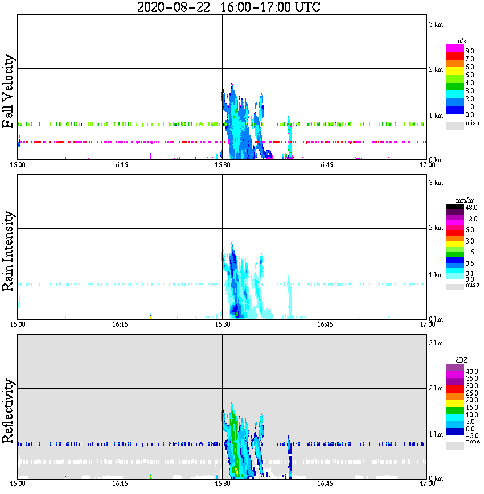Click the "dBZ" unit label above the reflectivity legend
The width and height of the screenshot is (484, 494).
point(462,360)
